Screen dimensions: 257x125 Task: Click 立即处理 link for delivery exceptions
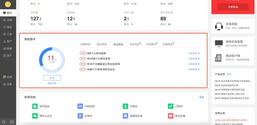click(193, 64)
